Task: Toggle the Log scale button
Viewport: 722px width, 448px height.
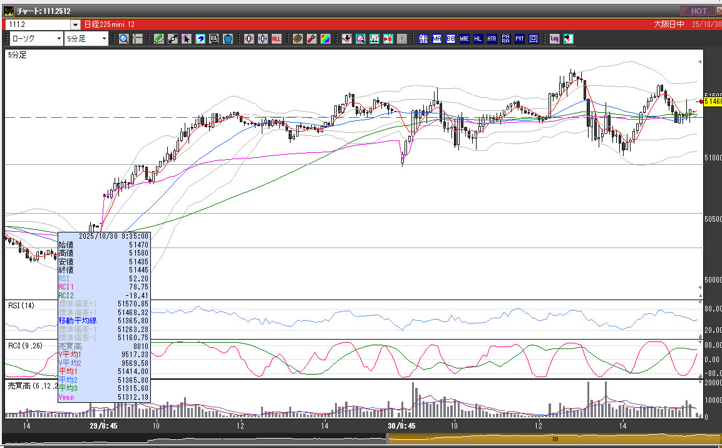Action: [x=554, y=39]
